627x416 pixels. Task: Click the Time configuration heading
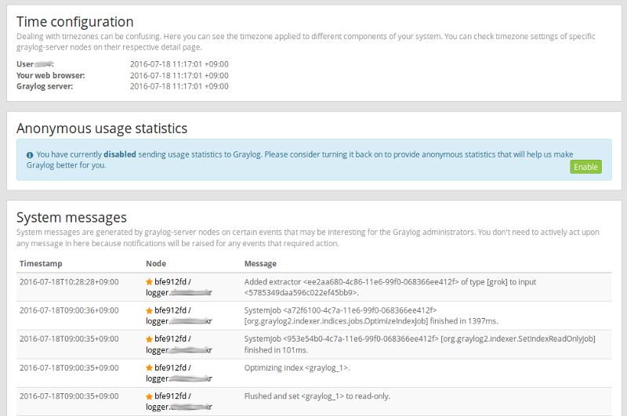point(75,22)
